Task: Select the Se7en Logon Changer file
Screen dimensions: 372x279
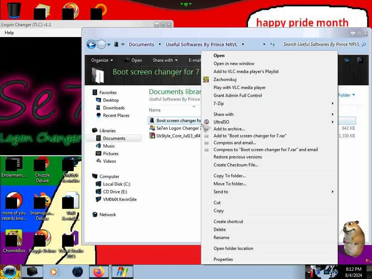Action: tap(175, 128)
